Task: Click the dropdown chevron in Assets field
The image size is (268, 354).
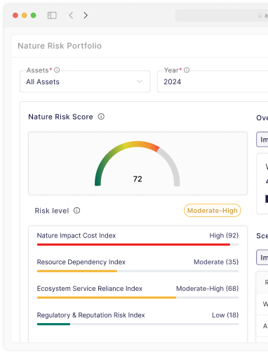Action: point(140,81)
